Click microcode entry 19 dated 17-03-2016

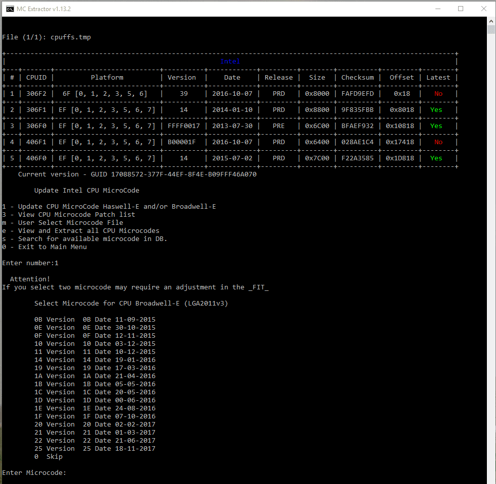click(x=95, y=368)
